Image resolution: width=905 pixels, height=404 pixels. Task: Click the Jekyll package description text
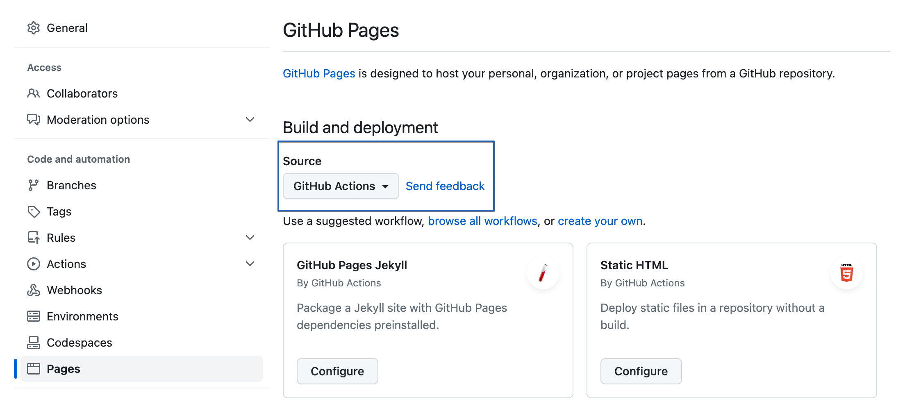[402, 316]
